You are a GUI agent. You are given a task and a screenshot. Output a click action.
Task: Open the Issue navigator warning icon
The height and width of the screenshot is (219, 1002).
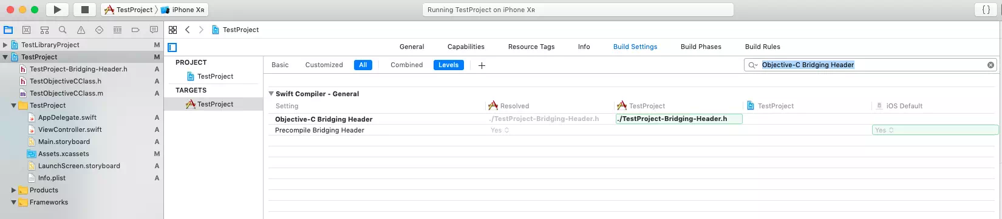(81, 30)
